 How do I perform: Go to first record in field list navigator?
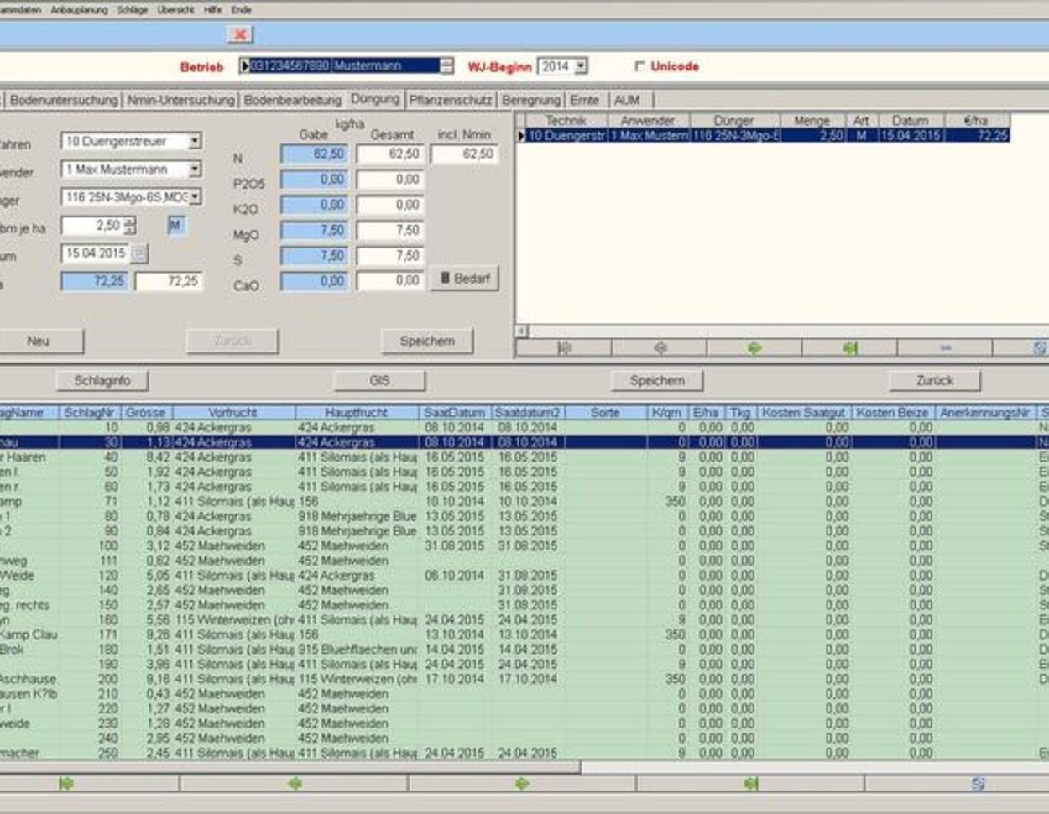[x=66, y=784]
